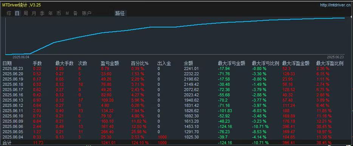Click the floating profit value 176.19
Viewport: 353px width, 146px height.
click(x=289, y=121)
